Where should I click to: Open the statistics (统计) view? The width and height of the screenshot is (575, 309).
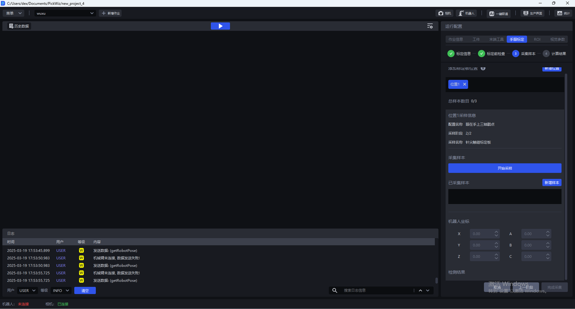563,13
